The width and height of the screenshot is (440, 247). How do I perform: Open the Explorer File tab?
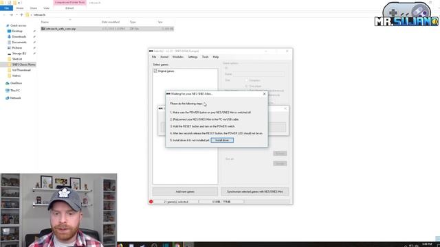(x=6, y=8)
